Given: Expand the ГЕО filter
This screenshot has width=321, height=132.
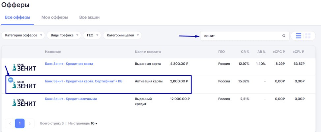Looking at the screenshot, I should 92,35.
